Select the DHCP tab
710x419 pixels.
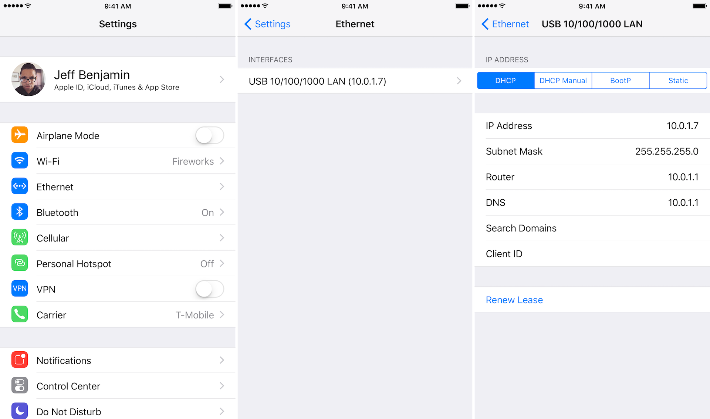[505, 80]
